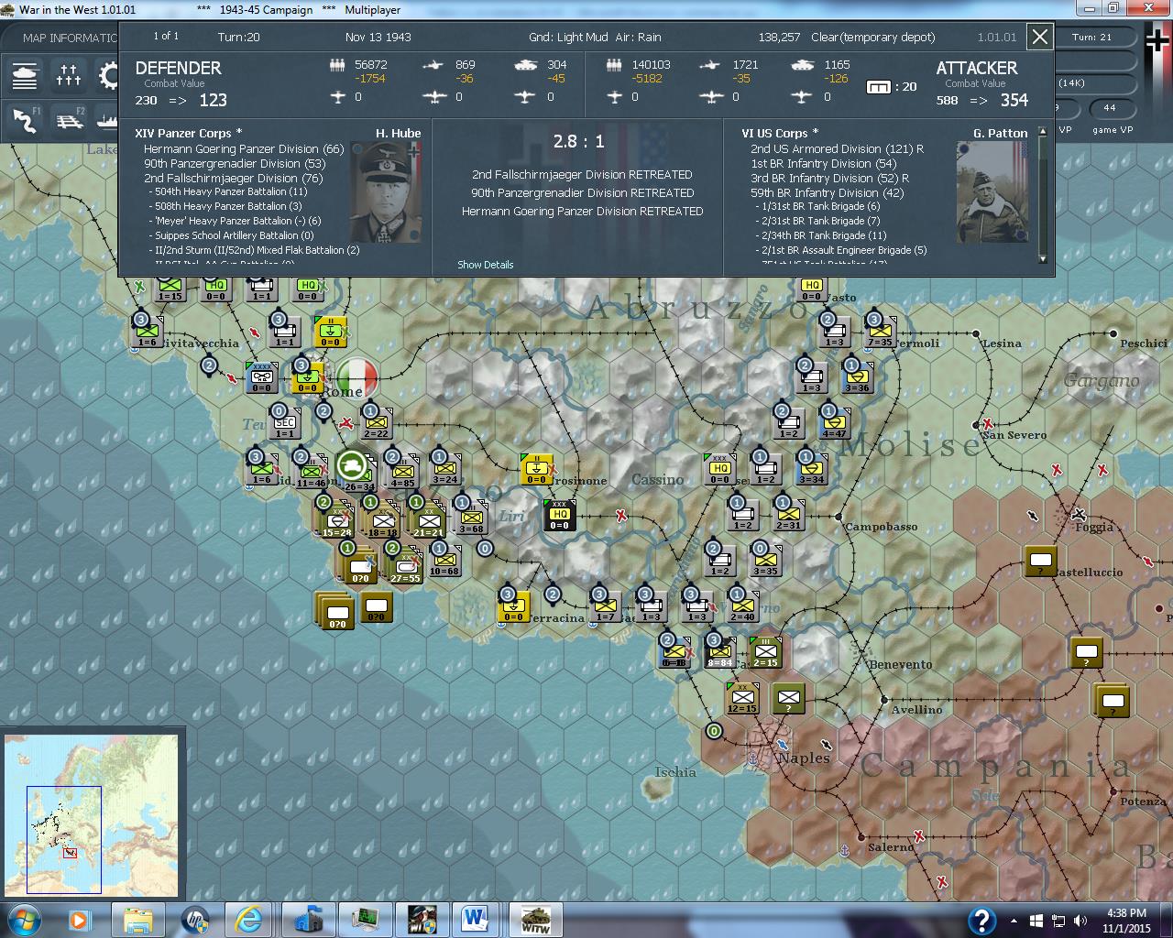Select the Allied unit stack 15=28
This screenshot has width=1173, height=938.
pos(336,520)
